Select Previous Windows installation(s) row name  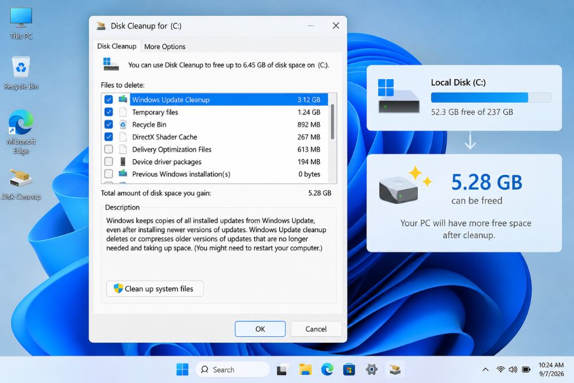tap(181, 174)
